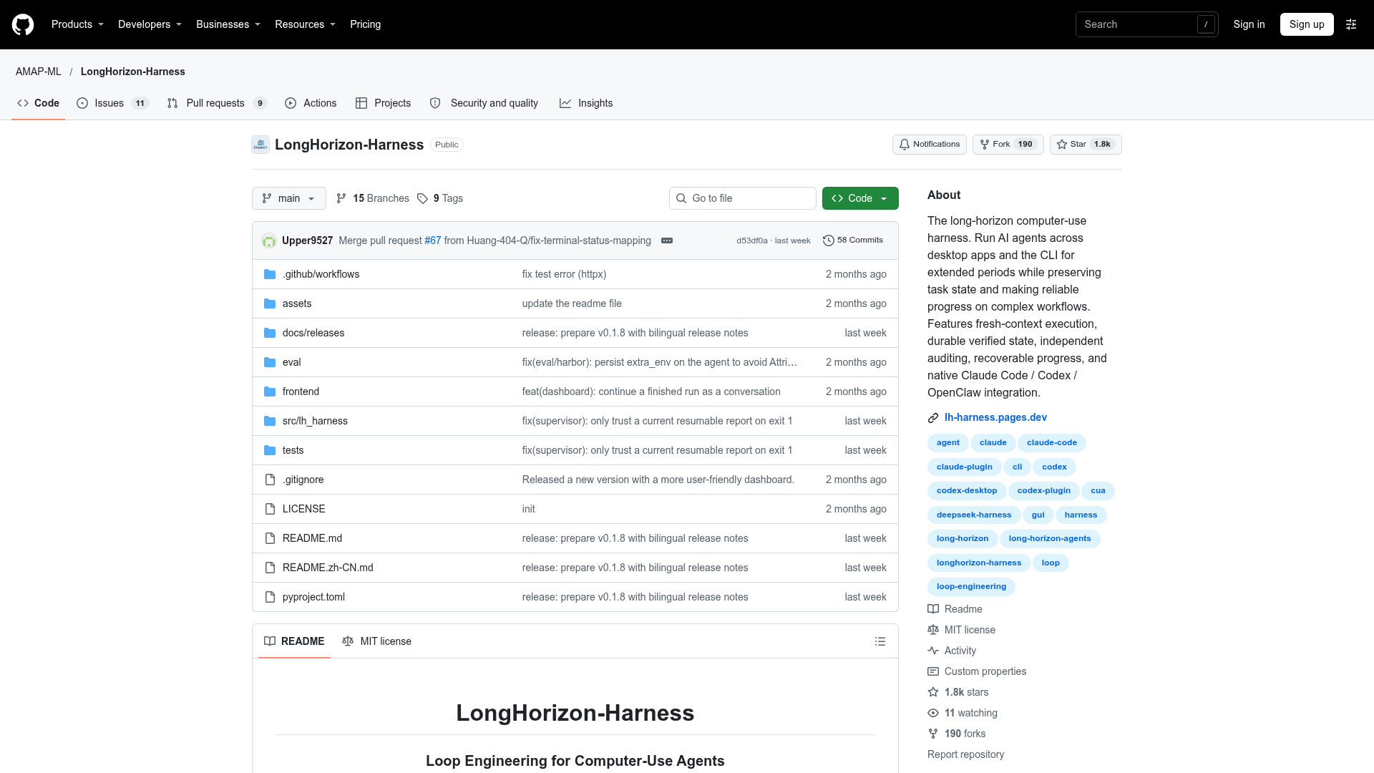Screen dimensions: 1374x773
Task: Open the green Code dropdown button
Action: click(x=860, y=198)
